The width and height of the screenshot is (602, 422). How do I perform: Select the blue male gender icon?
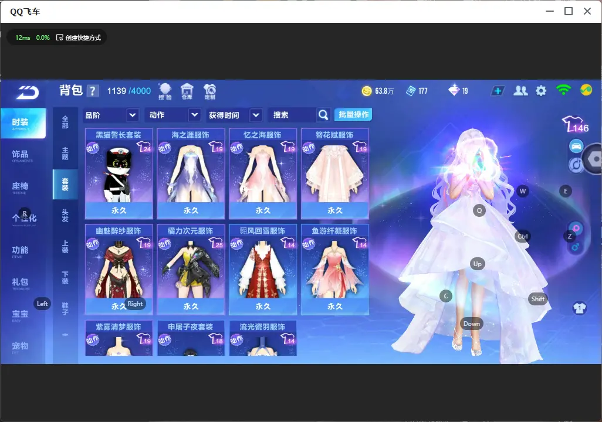(576, 247)
